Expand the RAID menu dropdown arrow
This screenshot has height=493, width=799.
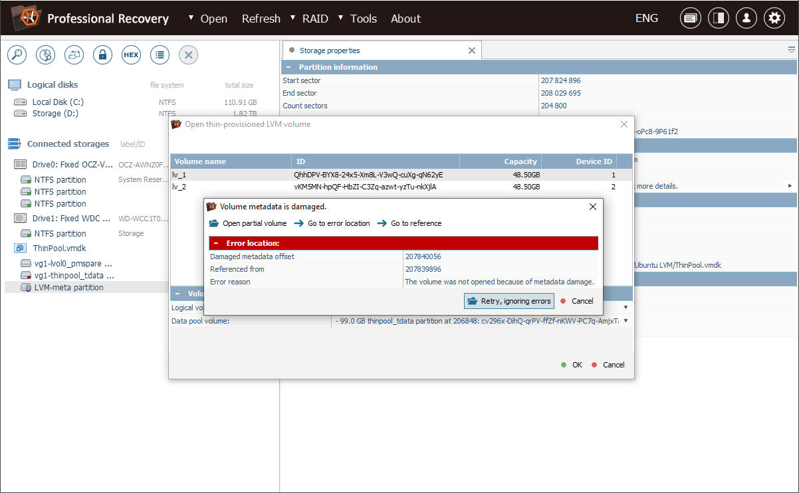click(292, 18)
